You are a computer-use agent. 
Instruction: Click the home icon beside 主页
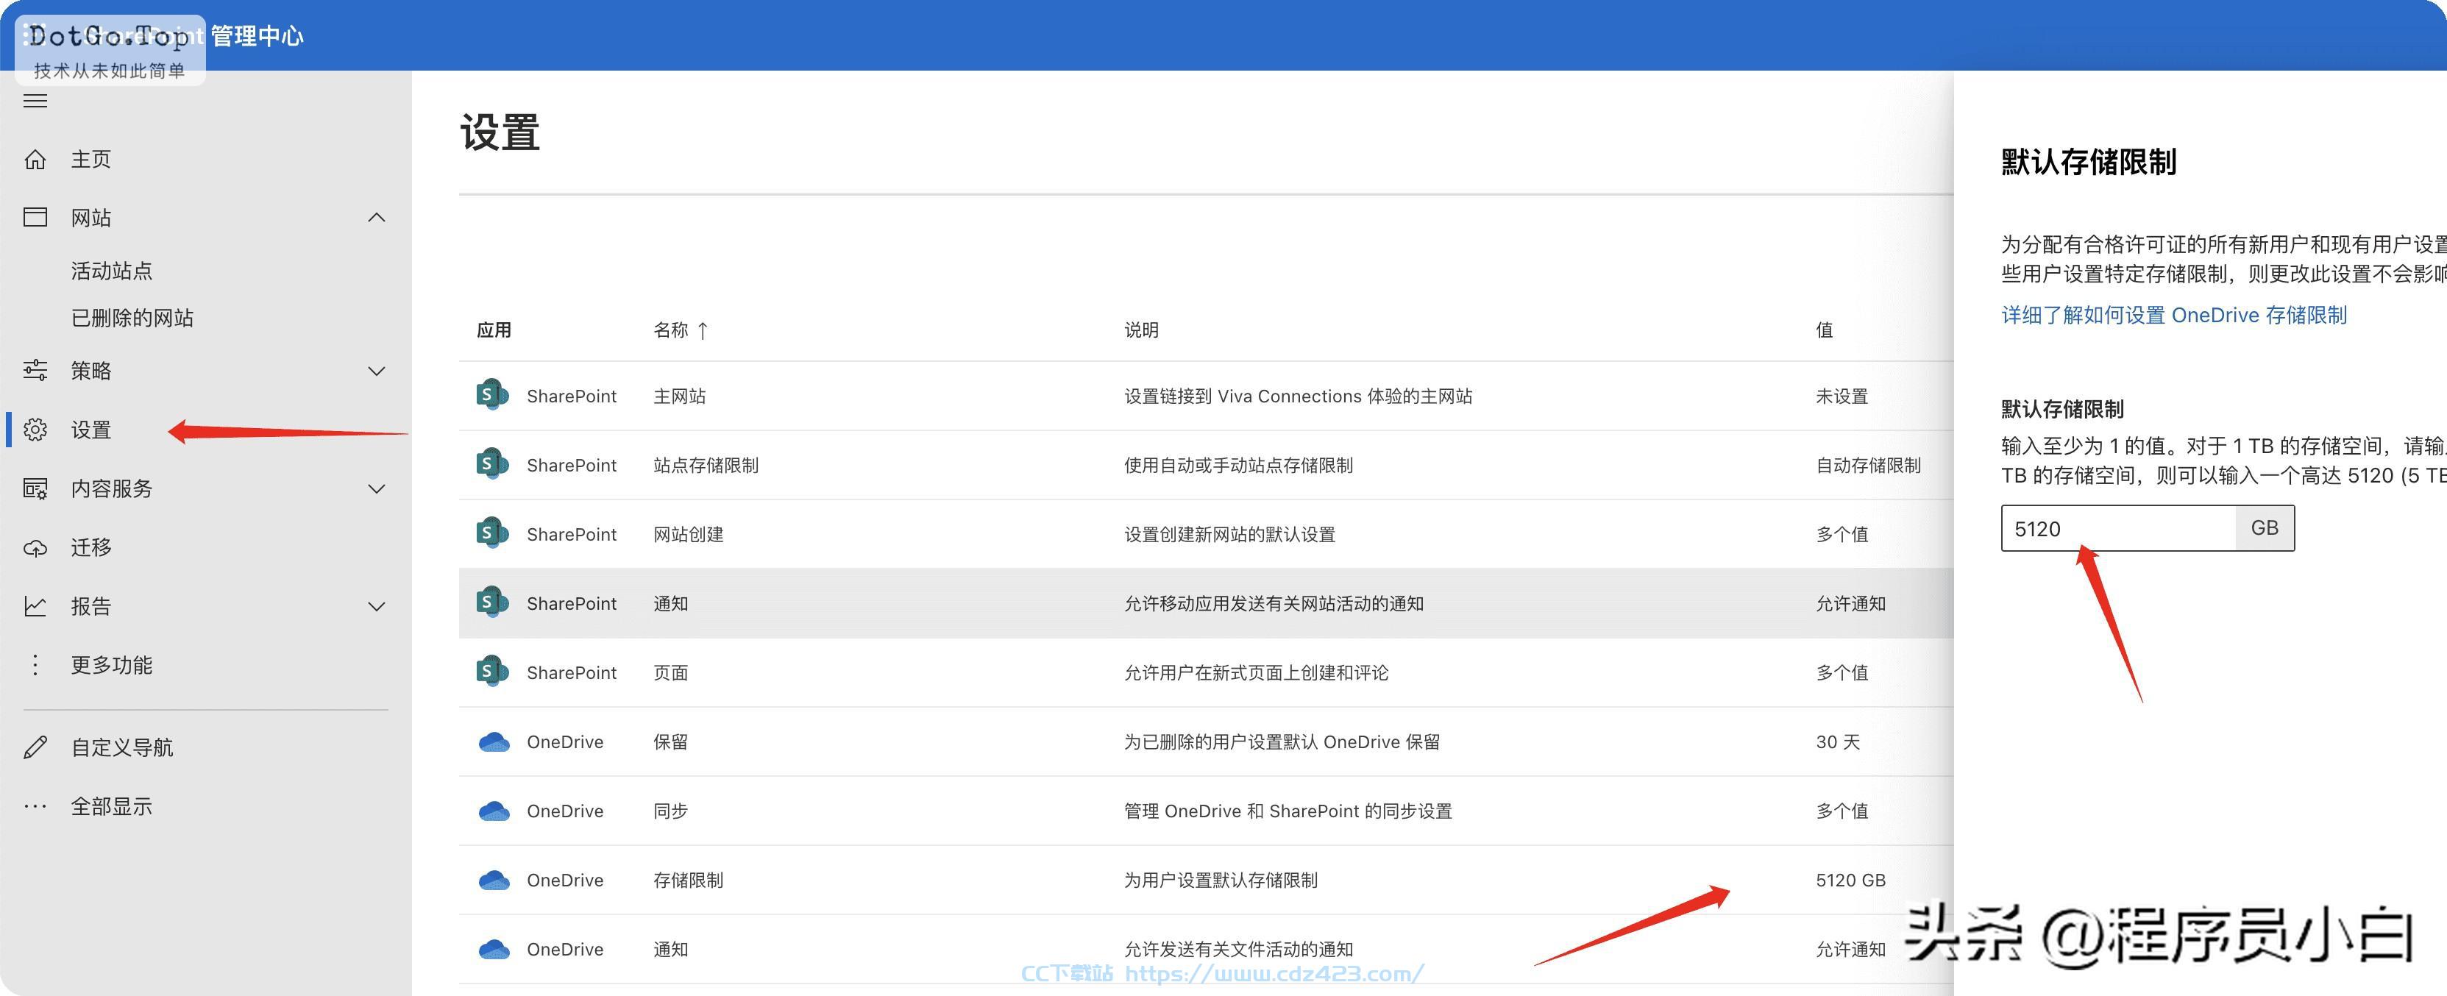coord(35,160)
